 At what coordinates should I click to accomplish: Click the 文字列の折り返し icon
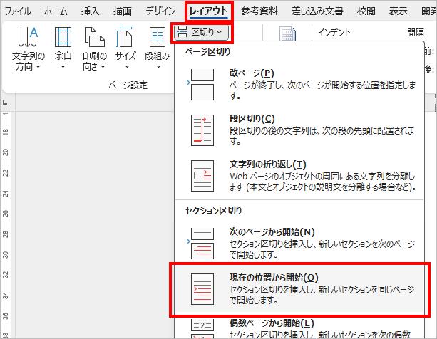point(202,176)
